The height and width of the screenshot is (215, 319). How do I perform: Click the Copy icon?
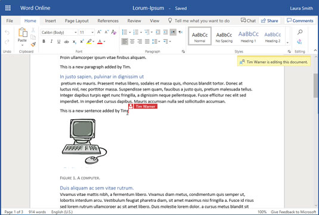click(x=33, y=37)
